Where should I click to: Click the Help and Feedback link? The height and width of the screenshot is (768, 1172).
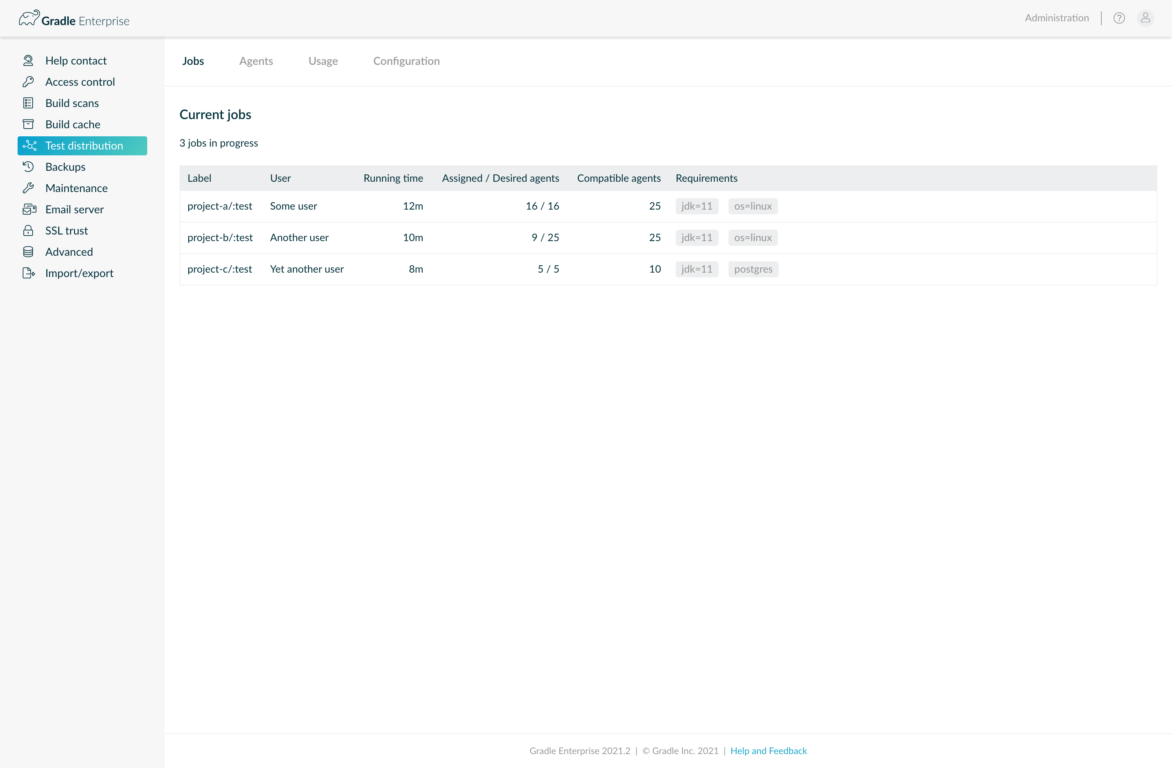coord(768,751)
